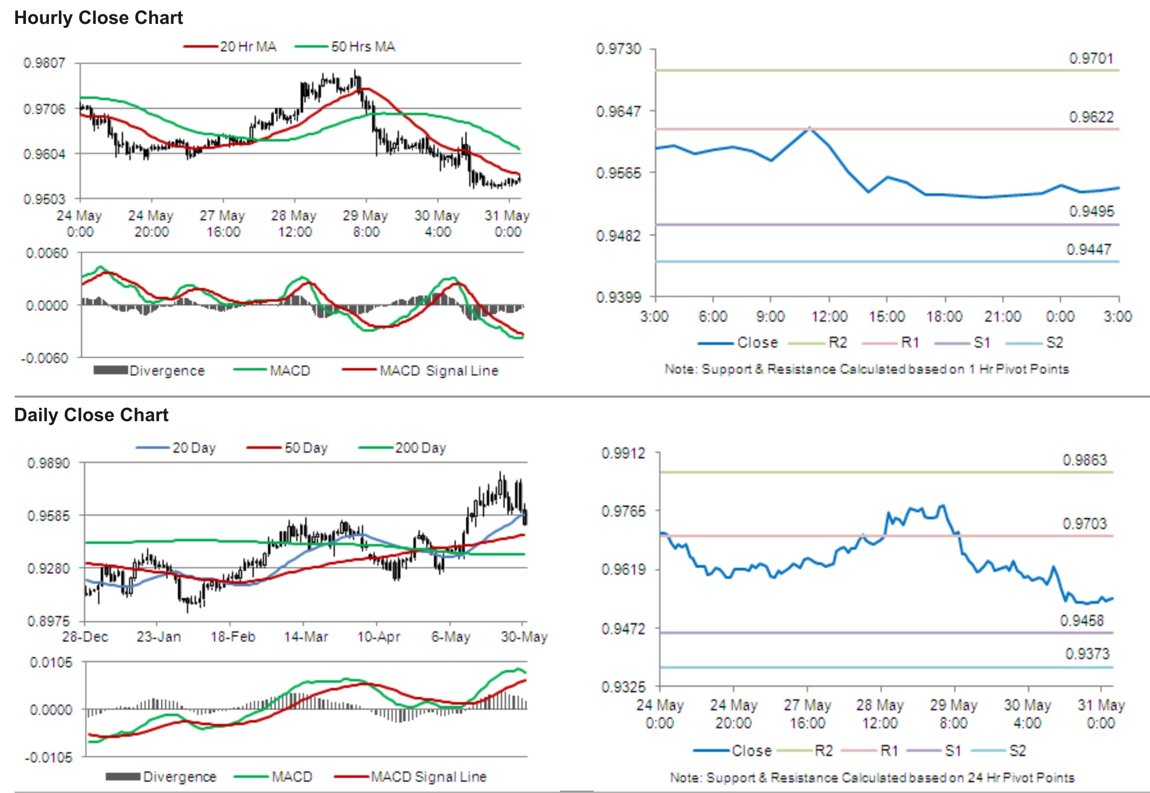Select the "20 Hr MA" legend entry
Image resolution: width=1150 pixels, height=793 pixels.
230,47
